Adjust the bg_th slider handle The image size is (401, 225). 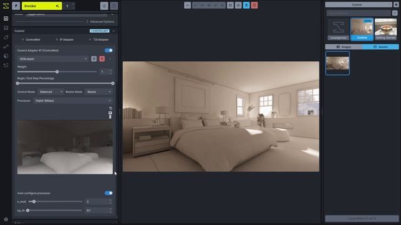click(28, 211)
